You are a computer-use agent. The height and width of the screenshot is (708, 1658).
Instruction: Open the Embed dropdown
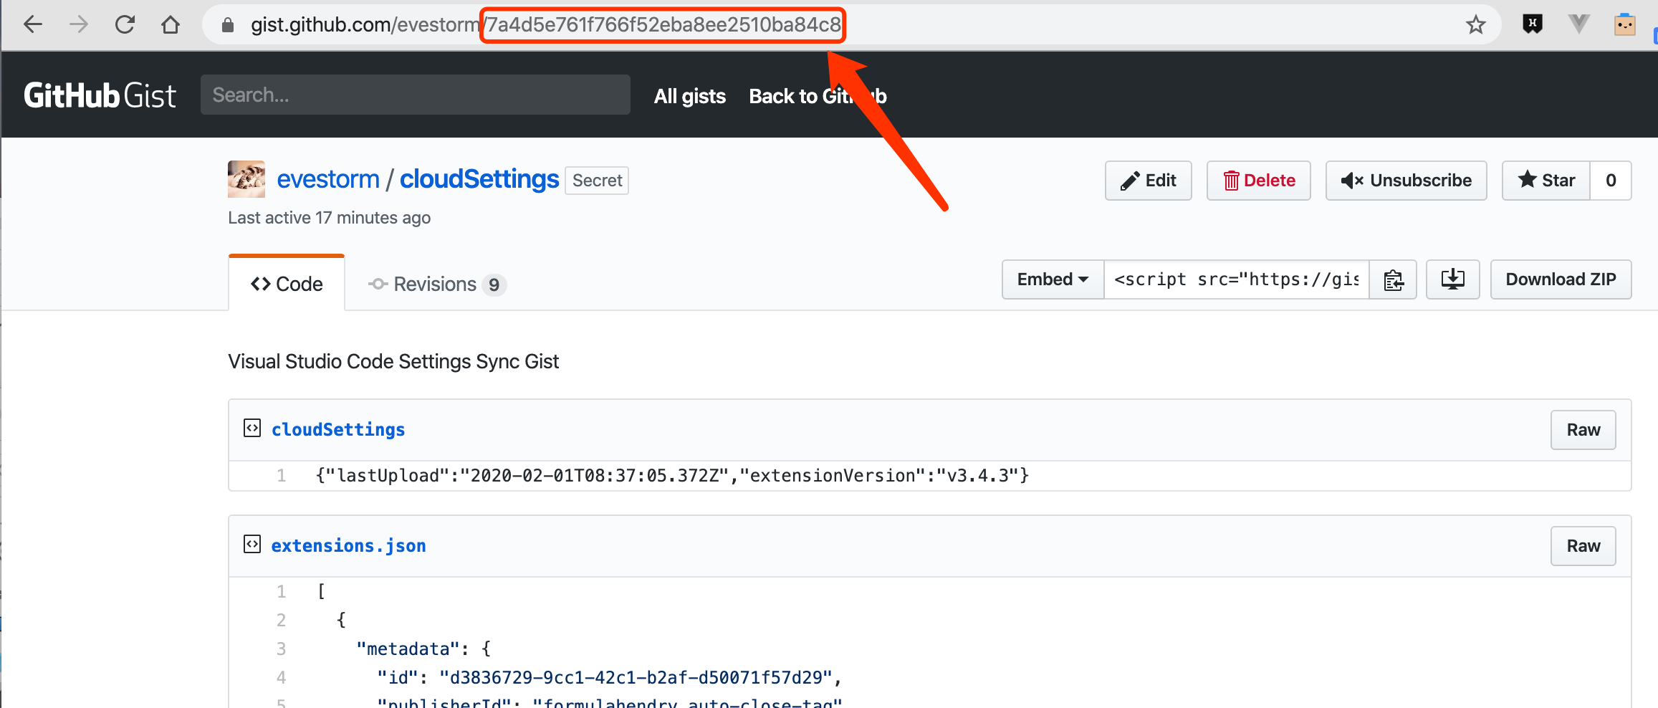coord(1053,279)
